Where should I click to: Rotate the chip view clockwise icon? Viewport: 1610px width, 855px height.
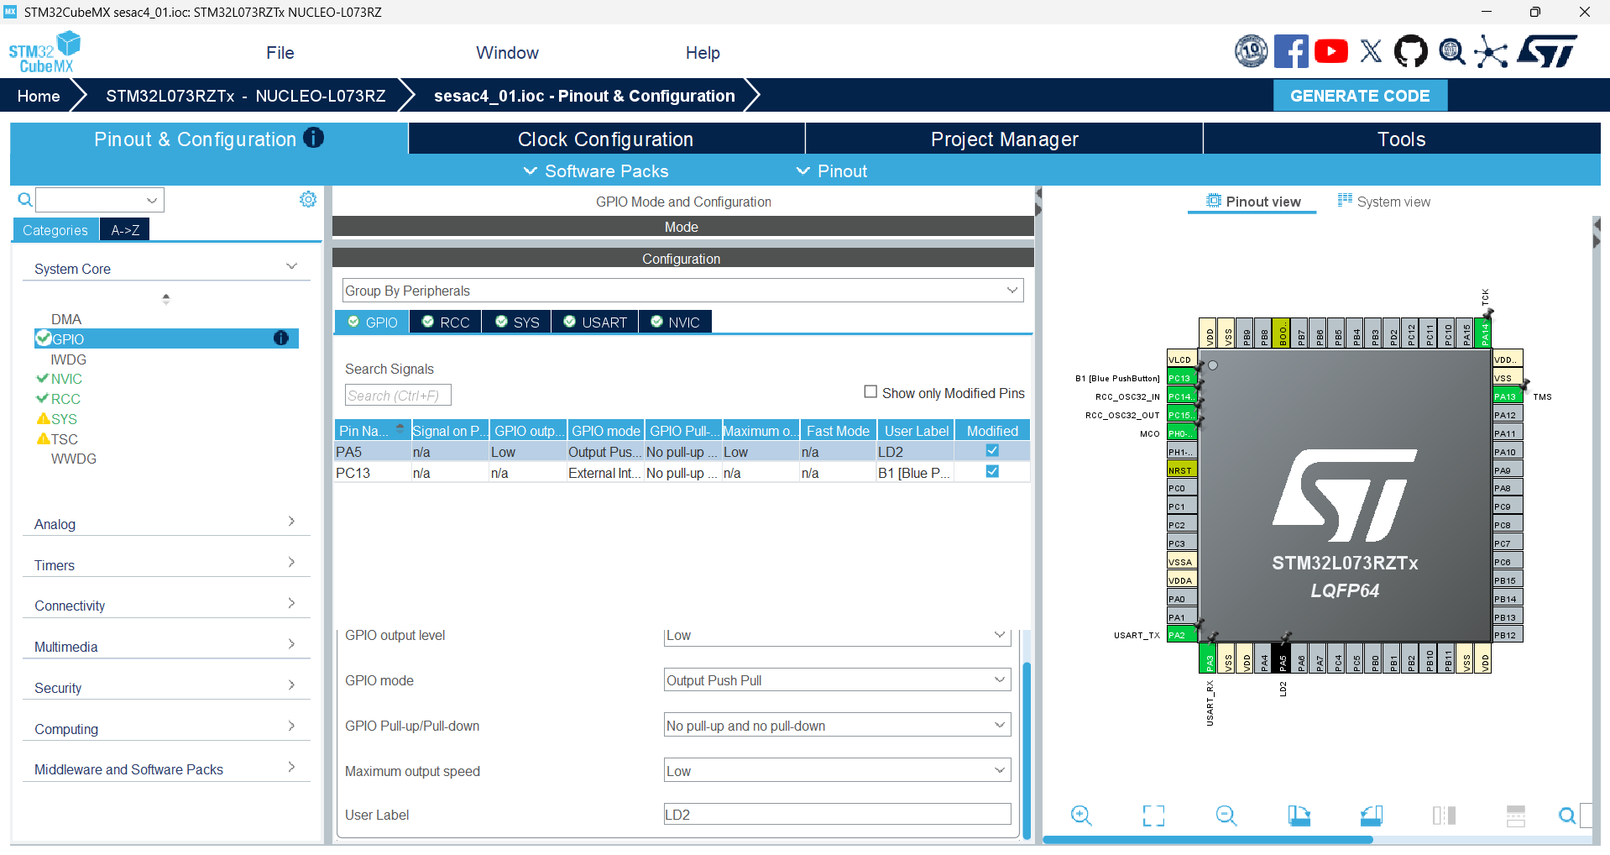click(1299, 816)
